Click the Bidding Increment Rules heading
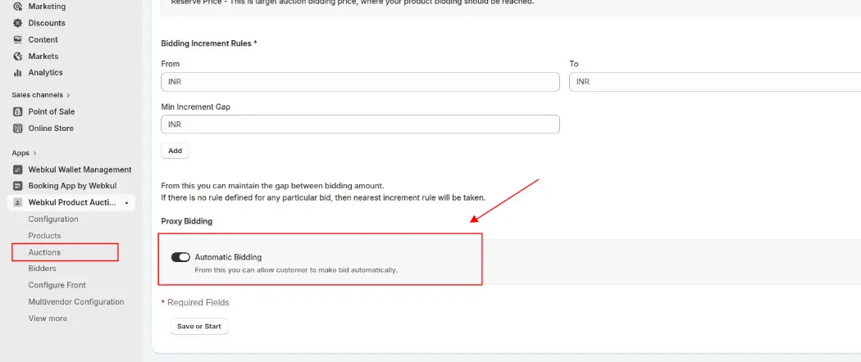The width and height of the screenshot is (861, 362). pyautogui.click(x=206, y=43)
